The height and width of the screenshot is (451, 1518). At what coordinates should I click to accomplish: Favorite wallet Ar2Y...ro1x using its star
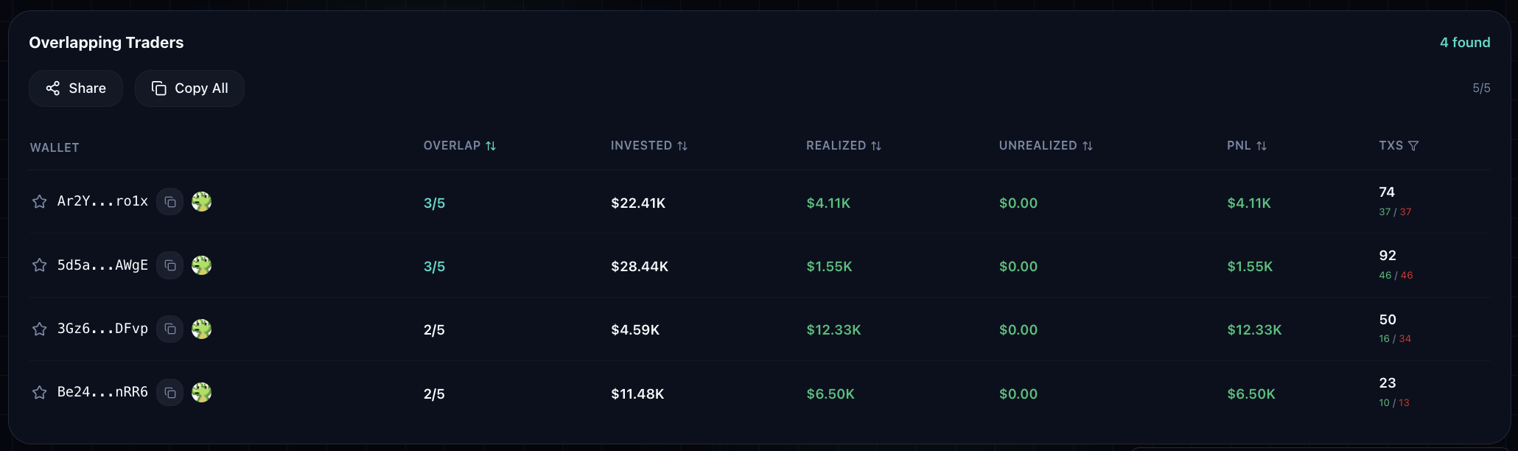(39, 201)
